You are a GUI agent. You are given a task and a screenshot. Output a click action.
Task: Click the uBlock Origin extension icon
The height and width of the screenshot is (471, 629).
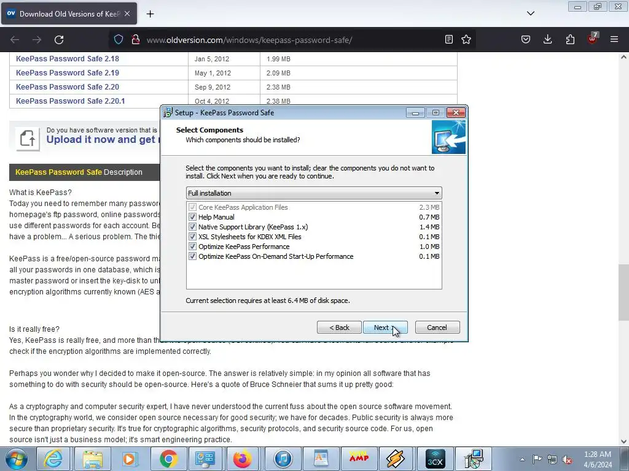tap(593, 39)
